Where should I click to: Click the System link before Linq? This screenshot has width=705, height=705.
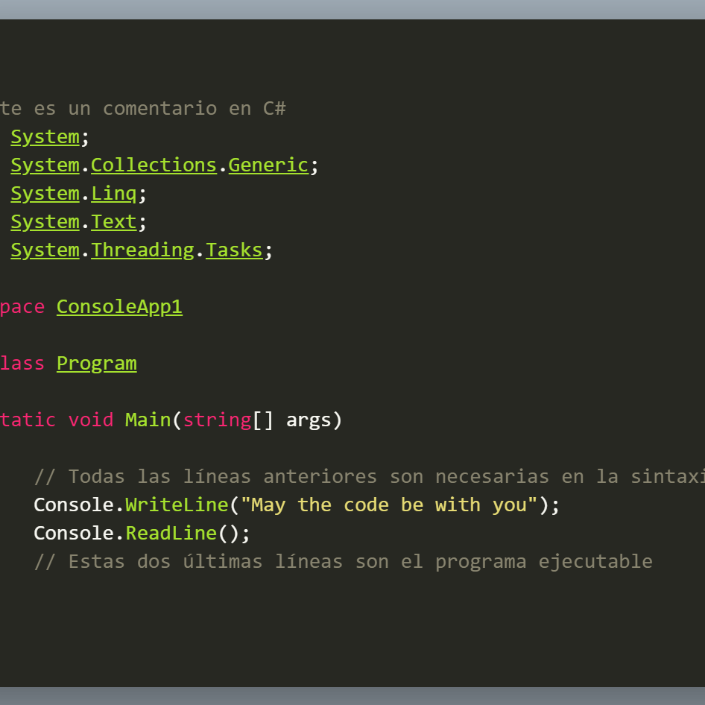45,194
